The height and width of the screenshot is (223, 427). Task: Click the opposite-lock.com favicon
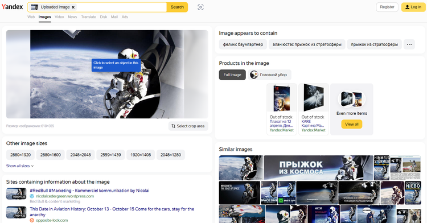click(32, 220)
